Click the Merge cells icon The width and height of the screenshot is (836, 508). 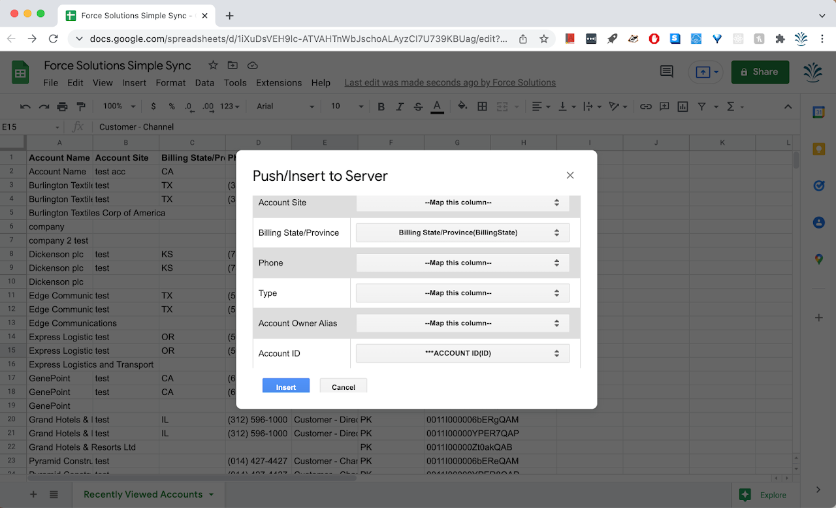[x=502, y=106]
